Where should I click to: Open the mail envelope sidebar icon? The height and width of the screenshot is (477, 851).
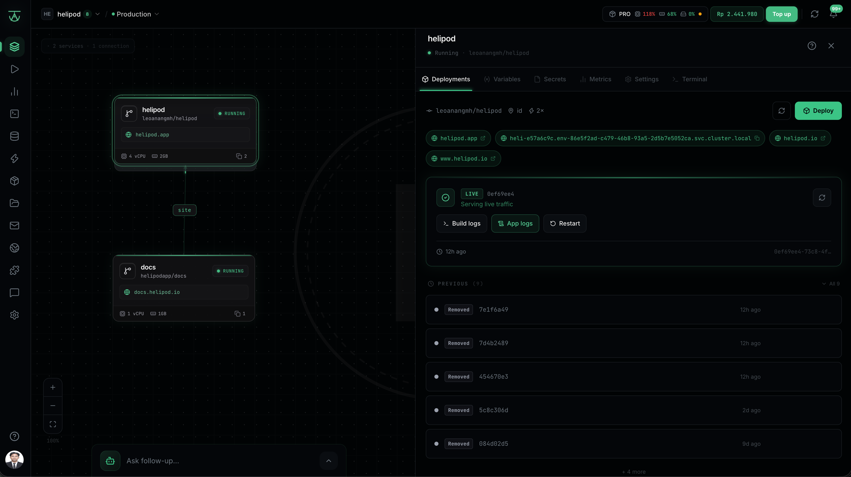[14, 226]
